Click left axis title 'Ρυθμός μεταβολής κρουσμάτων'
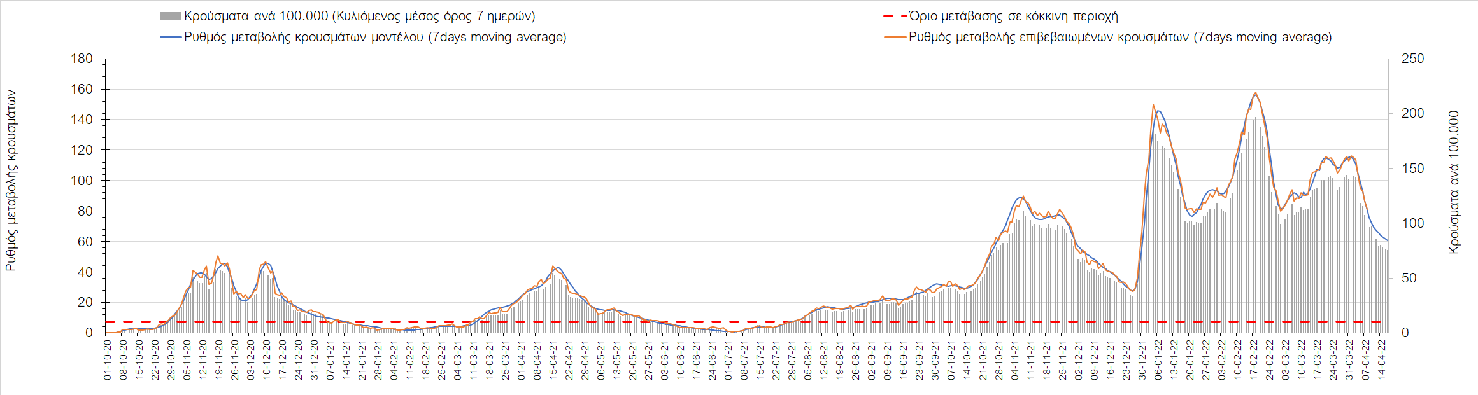1478x395 pixels. 11,181
